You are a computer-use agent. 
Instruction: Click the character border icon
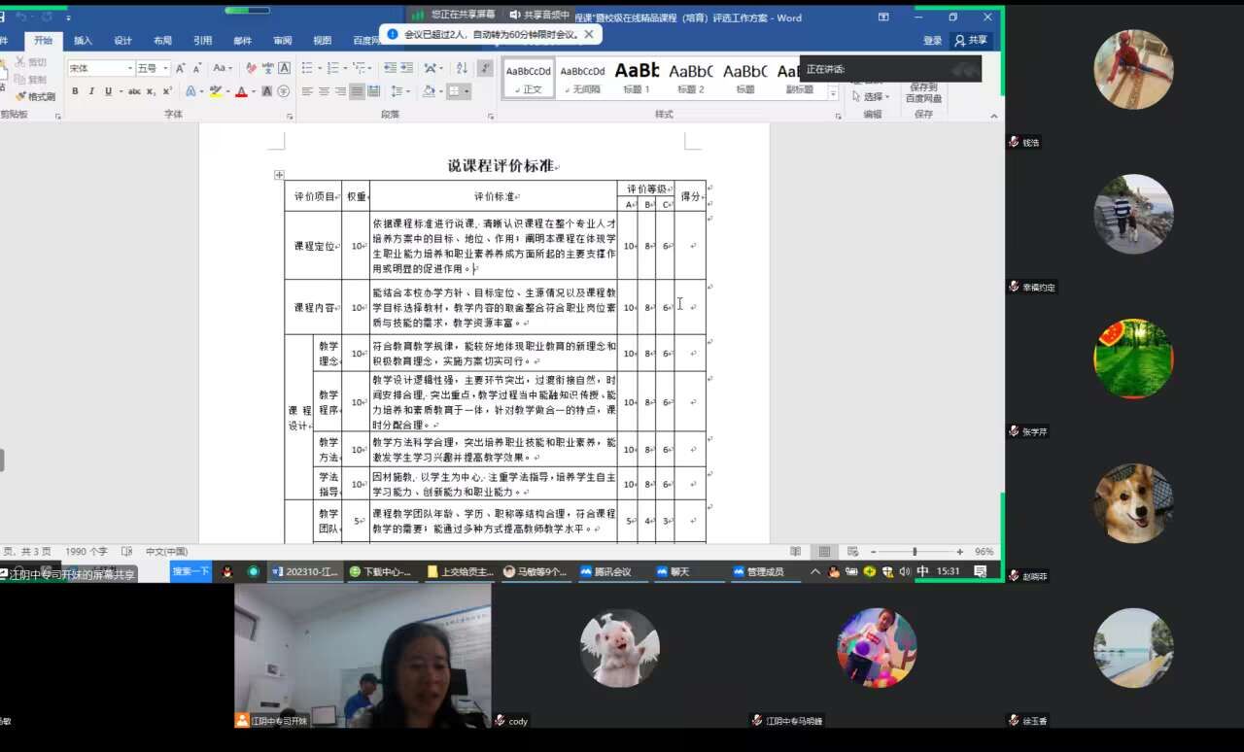284,68
